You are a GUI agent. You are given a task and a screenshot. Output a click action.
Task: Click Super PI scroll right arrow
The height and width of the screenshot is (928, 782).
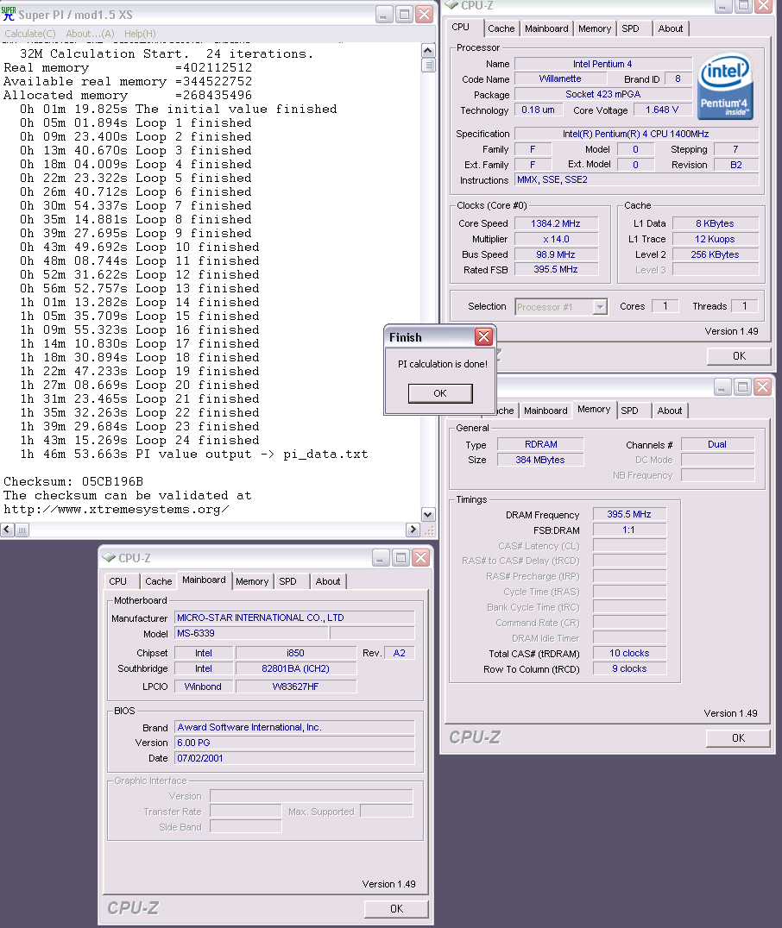click(x=413, y=530)
